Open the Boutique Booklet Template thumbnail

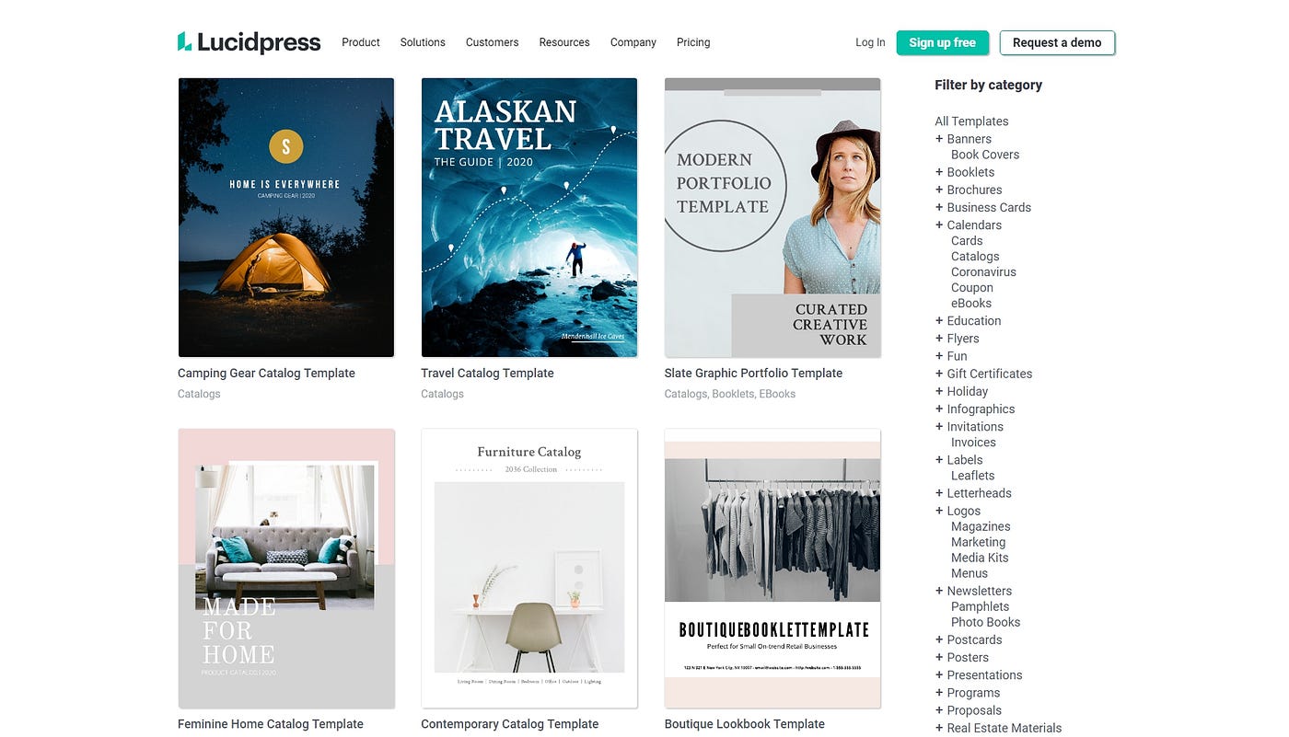tap(772, 568)
